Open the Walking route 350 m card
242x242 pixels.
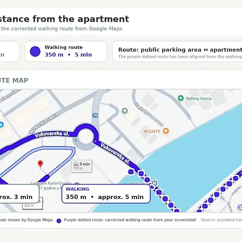66,52
